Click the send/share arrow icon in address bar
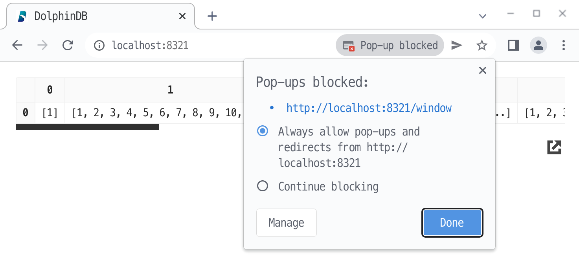Screen dimensions: 579x273 (456, 46)
